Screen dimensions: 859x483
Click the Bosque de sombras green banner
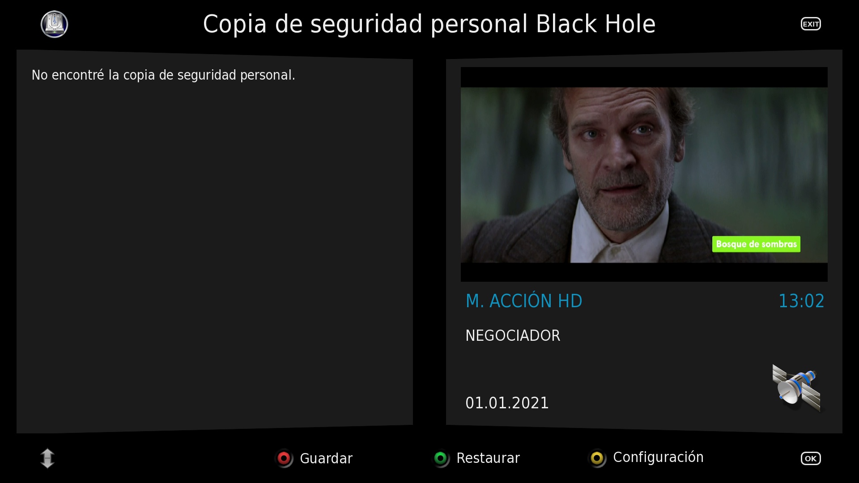click(x=756, y=244)
